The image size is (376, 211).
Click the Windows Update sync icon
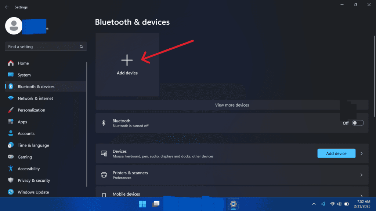pyautogui.click(x=11, y=192)
